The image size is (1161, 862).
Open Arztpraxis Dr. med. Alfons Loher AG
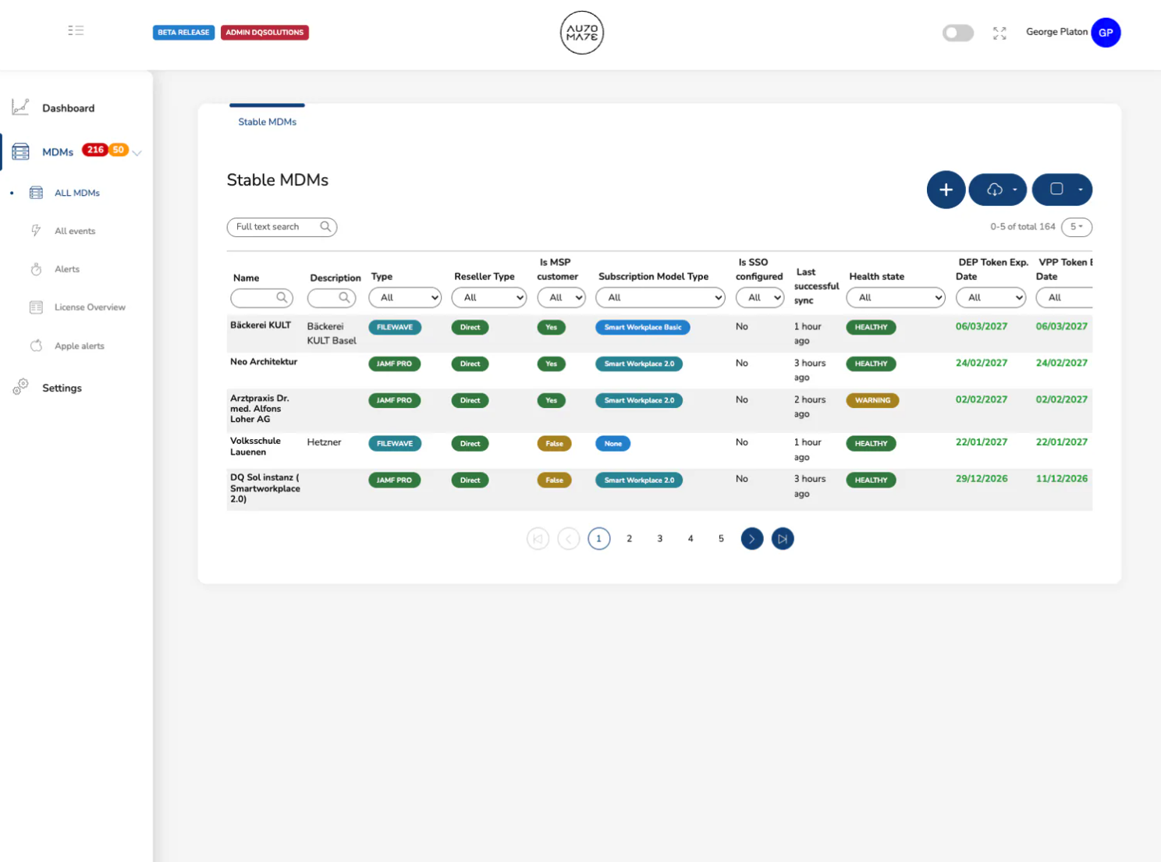click(659, 410)
